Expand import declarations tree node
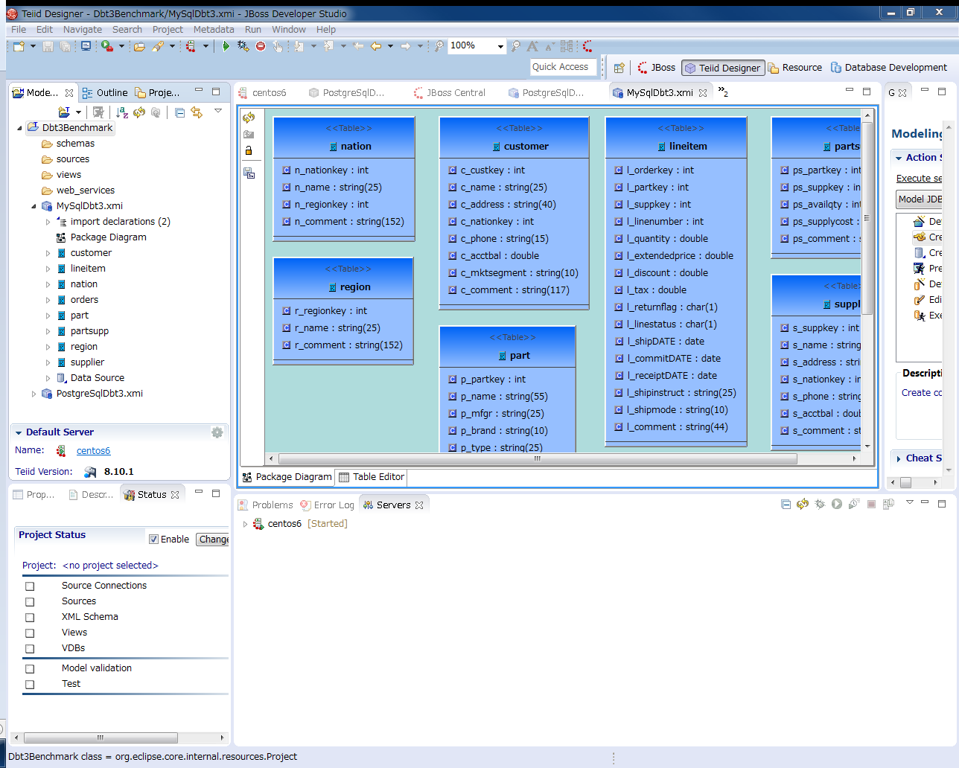The width and height of the screenshot is (959, 768). coord(48,222)
